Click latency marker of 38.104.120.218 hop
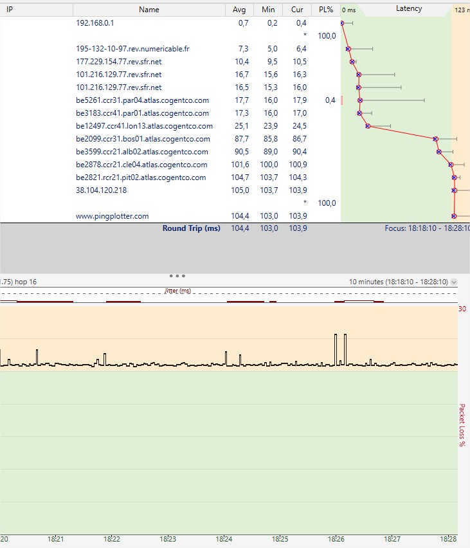470x548 pixels. [455, 190]
